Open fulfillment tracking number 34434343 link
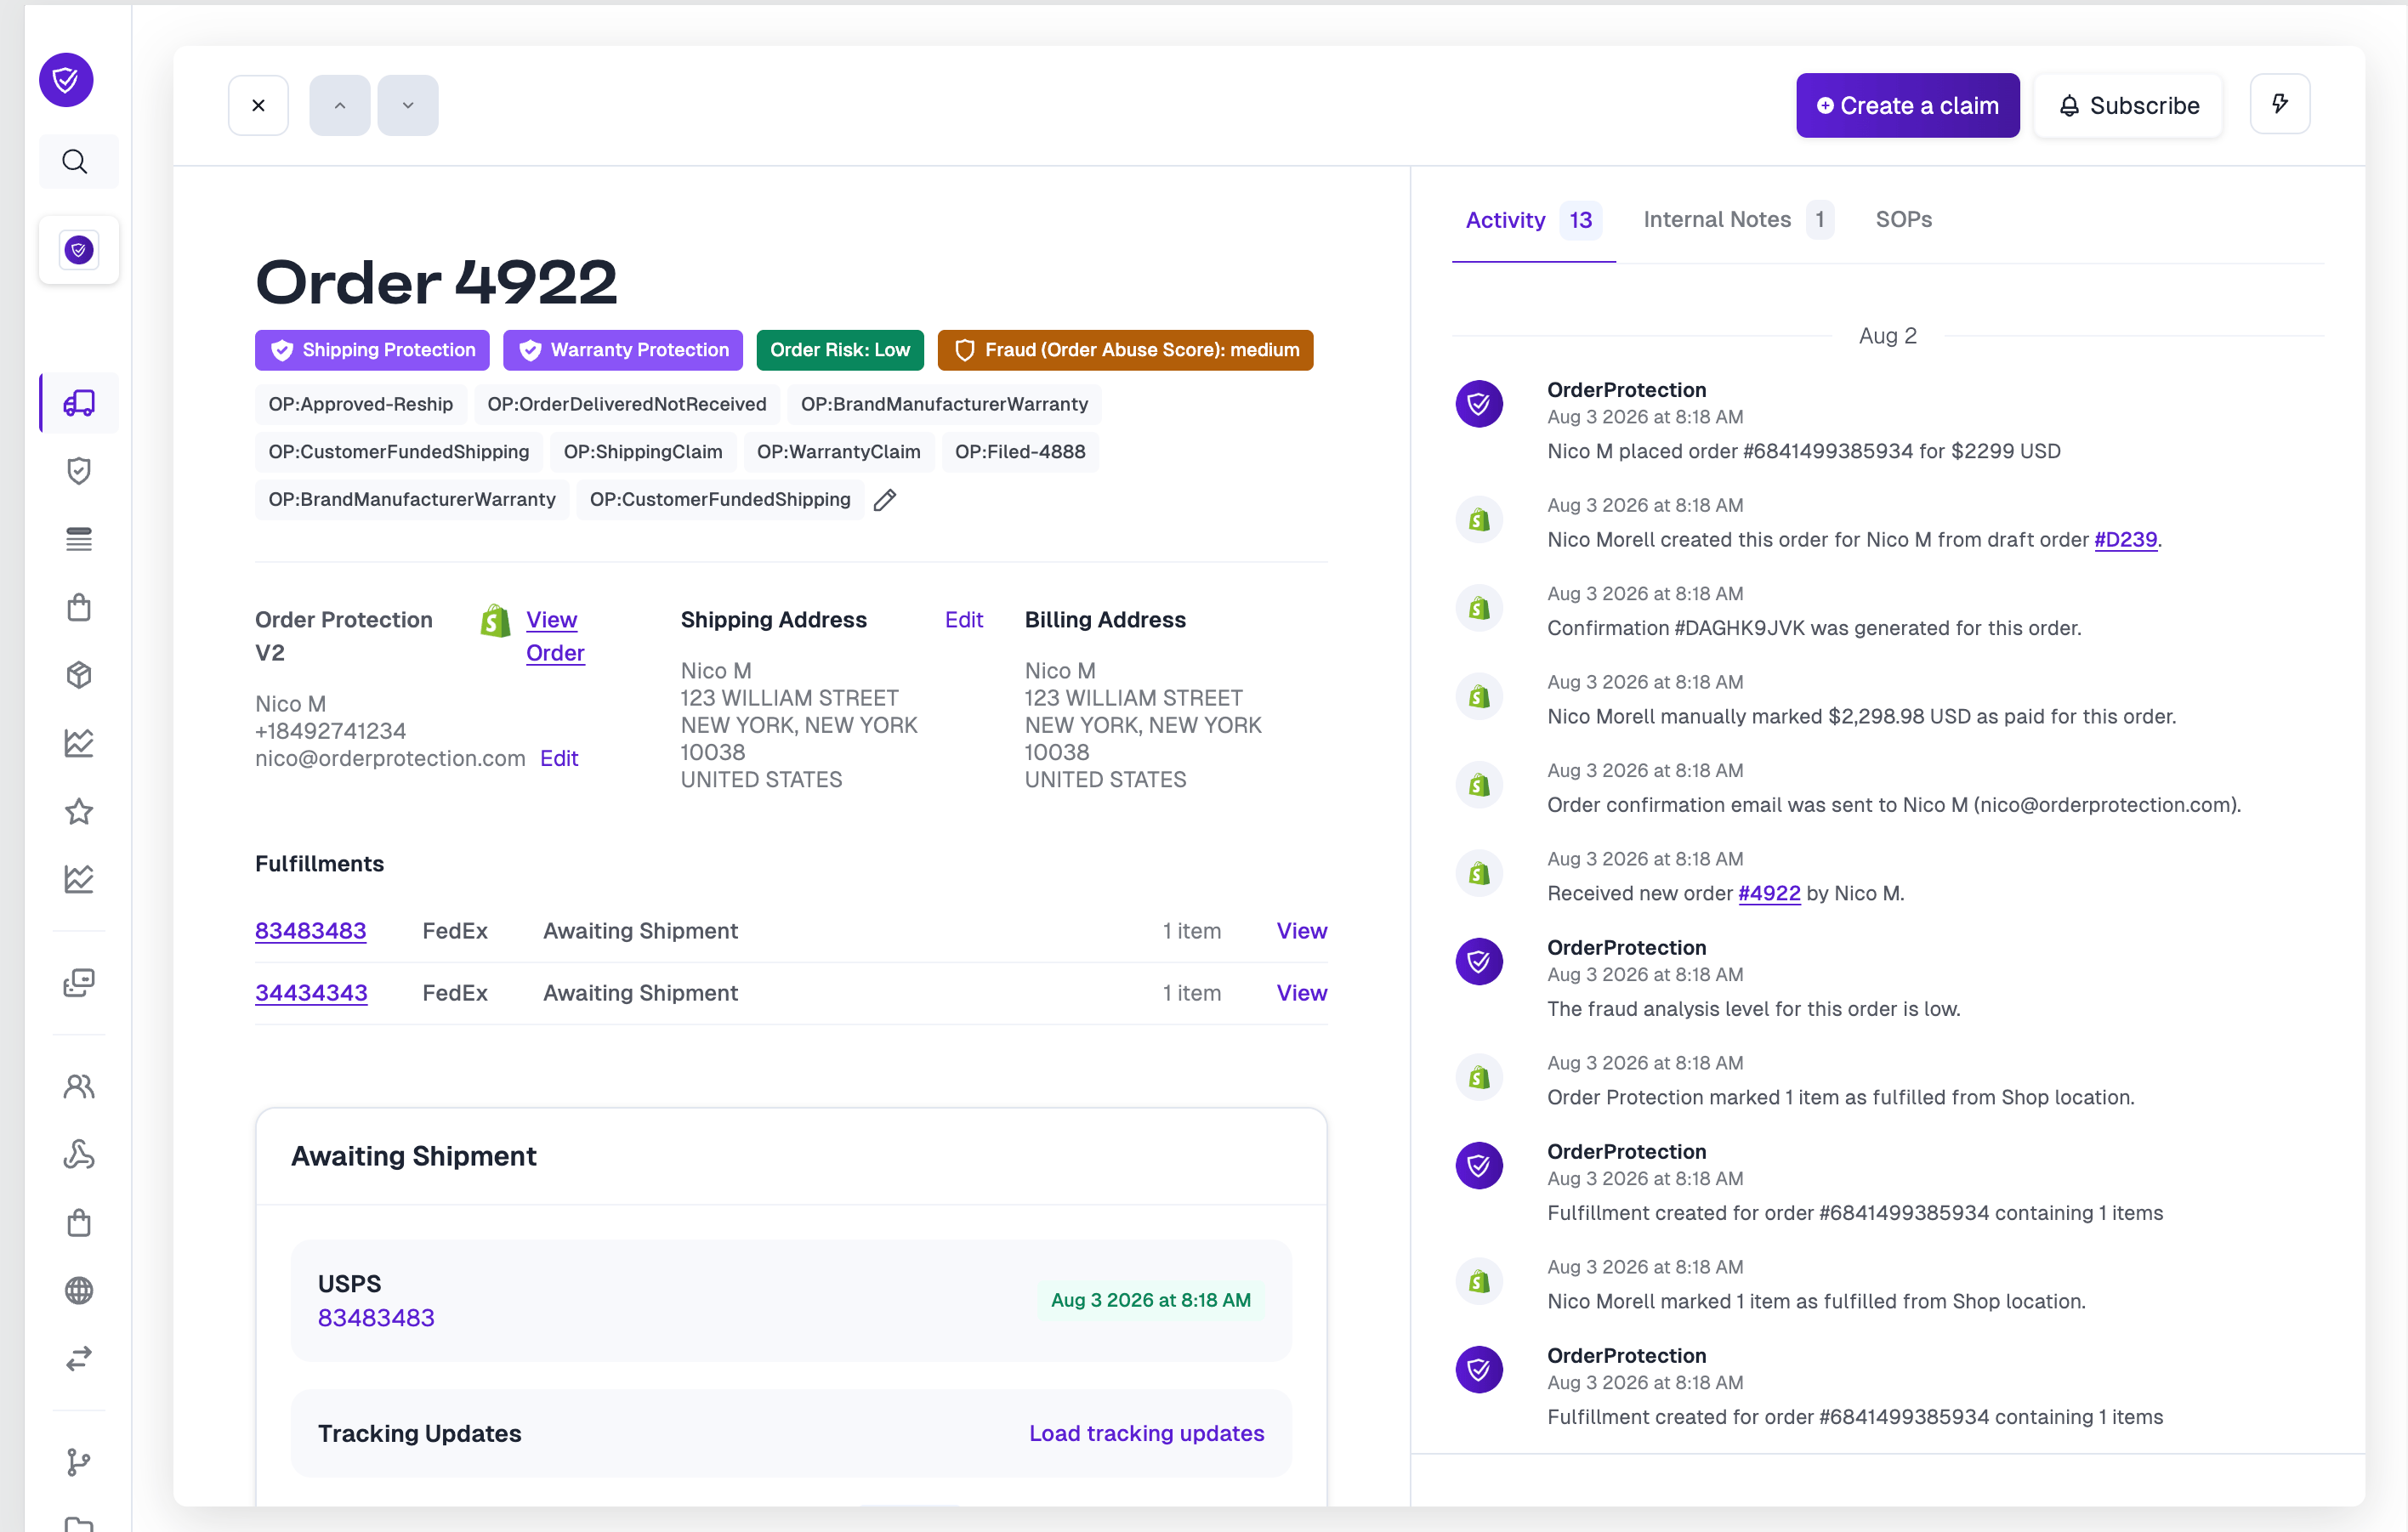 (311, 993)
